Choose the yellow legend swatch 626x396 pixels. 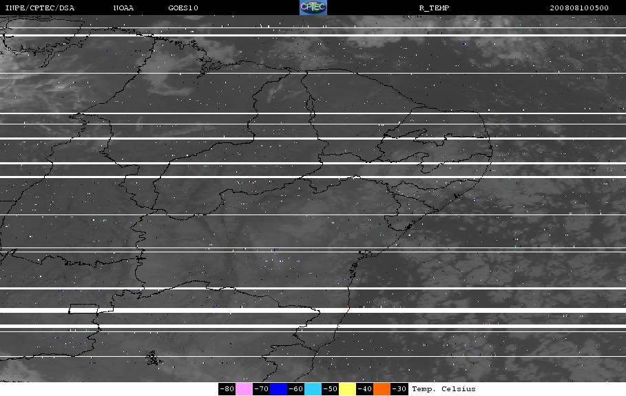click(347, 389)
